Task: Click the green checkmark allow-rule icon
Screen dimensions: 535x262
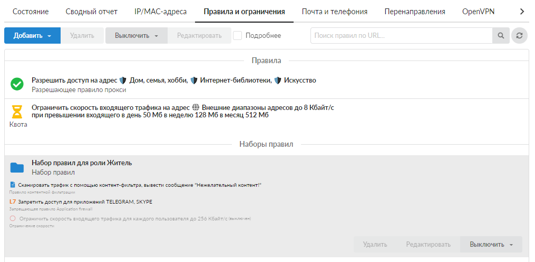Action: [x=17, y=84]
